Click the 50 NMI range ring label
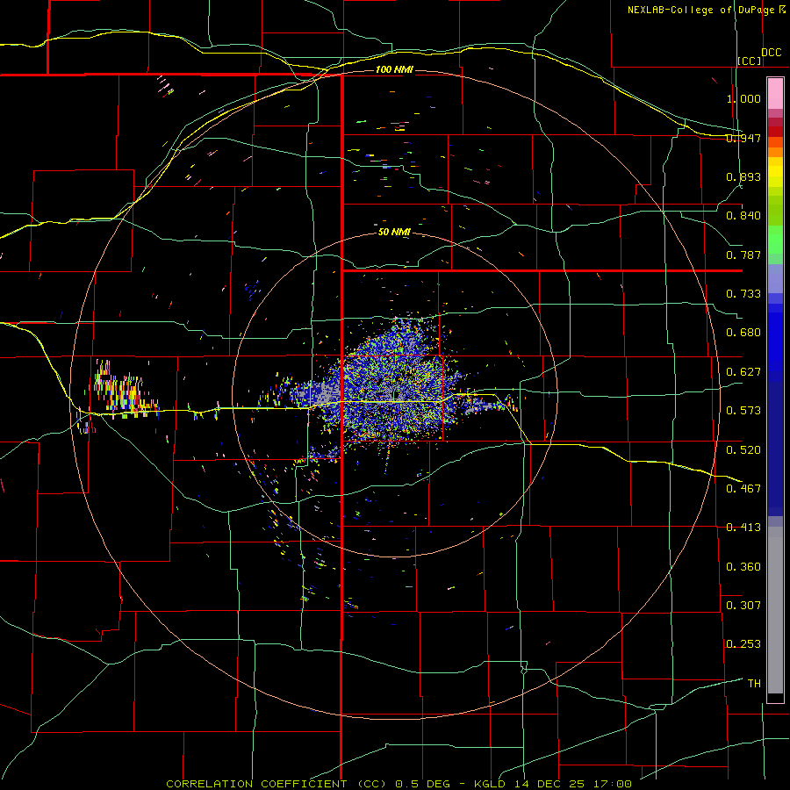 tap(394, 232)
